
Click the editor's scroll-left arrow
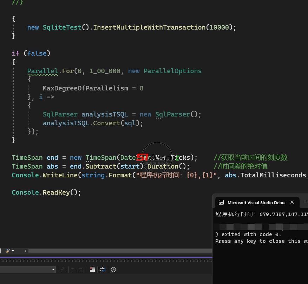(x=25, y=251)
